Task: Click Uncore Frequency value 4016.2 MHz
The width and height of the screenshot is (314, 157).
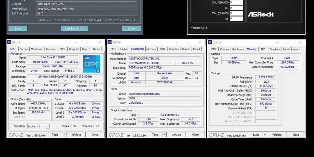Action: pyautogui.click(x=287, y=67)
